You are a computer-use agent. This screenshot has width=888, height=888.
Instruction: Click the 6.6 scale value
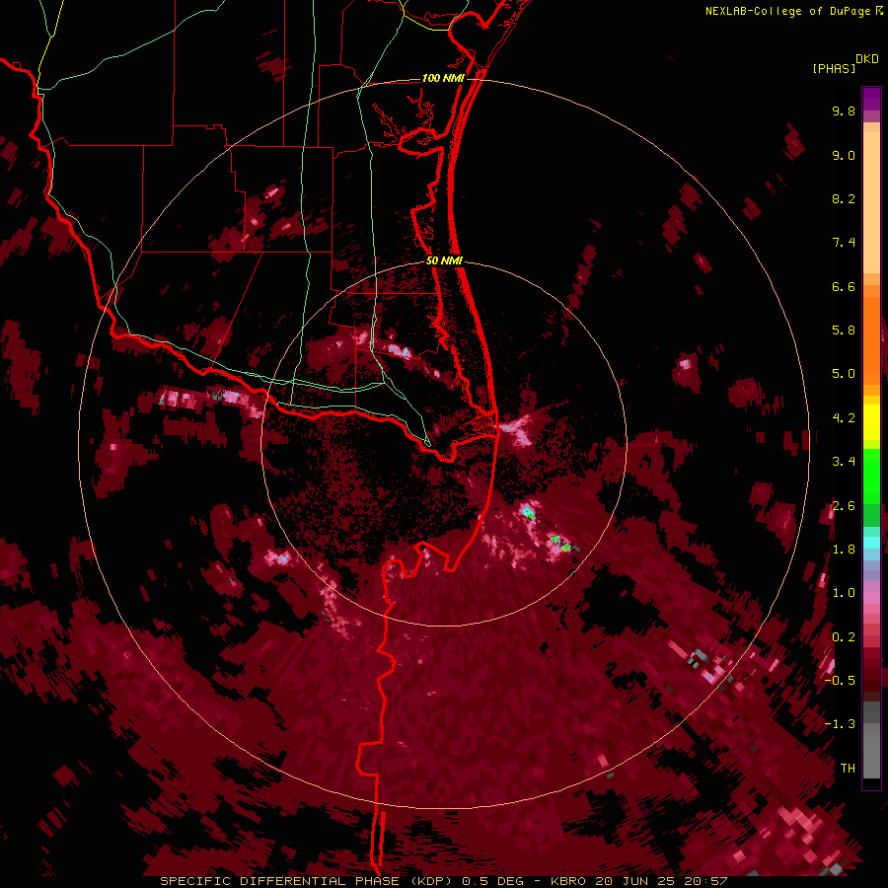pos(844,287)
